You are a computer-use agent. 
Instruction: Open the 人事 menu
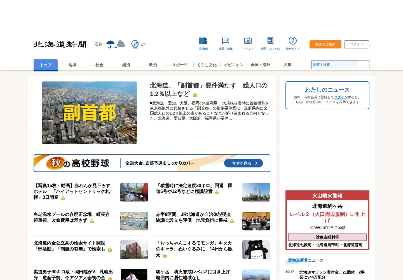click(x=287, y=65)
